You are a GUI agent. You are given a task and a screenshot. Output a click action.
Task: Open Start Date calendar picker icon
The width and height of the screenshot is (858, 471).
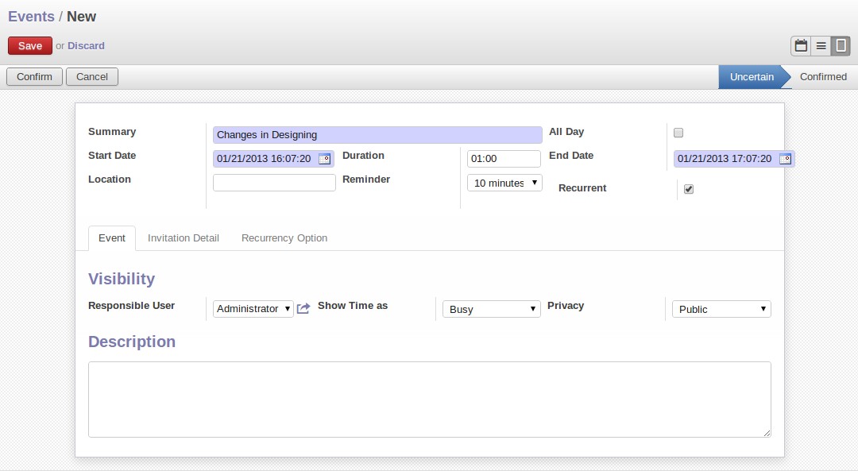click(324, 159)
